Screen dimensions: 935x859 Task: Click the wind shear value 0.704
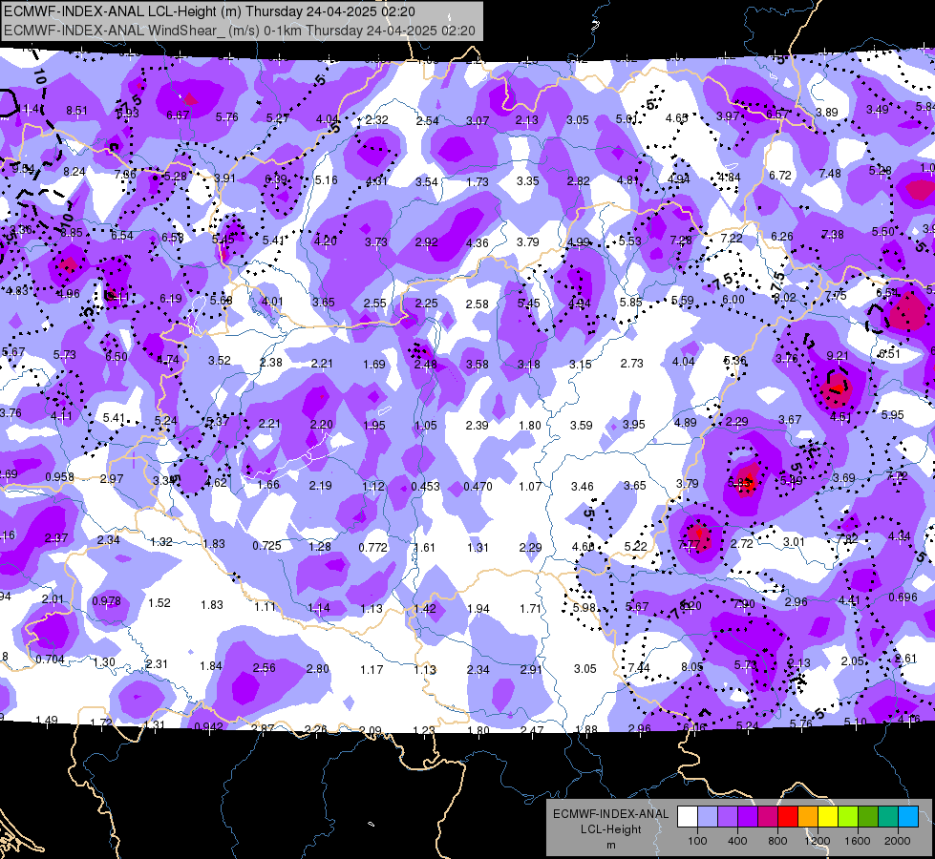coord(50,660)
